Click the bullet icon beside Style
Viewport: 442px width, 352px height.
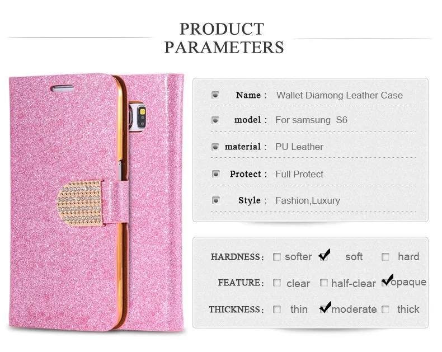click(x=215, y=200)
